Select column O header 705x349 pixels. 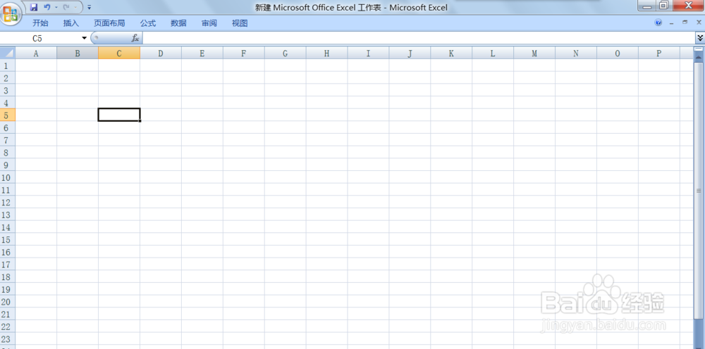pyautogui.click(x=618, y=53)
